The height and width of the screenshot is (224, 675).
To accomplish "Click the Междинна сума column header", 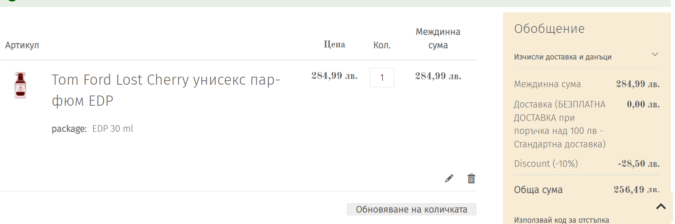I will coord(438,38).
